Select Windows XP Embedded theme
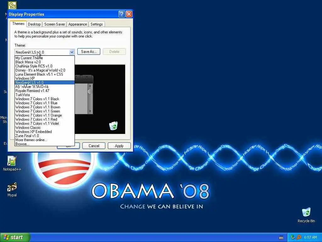The width and height of the screenshot is (322, 242). [45, 132]
